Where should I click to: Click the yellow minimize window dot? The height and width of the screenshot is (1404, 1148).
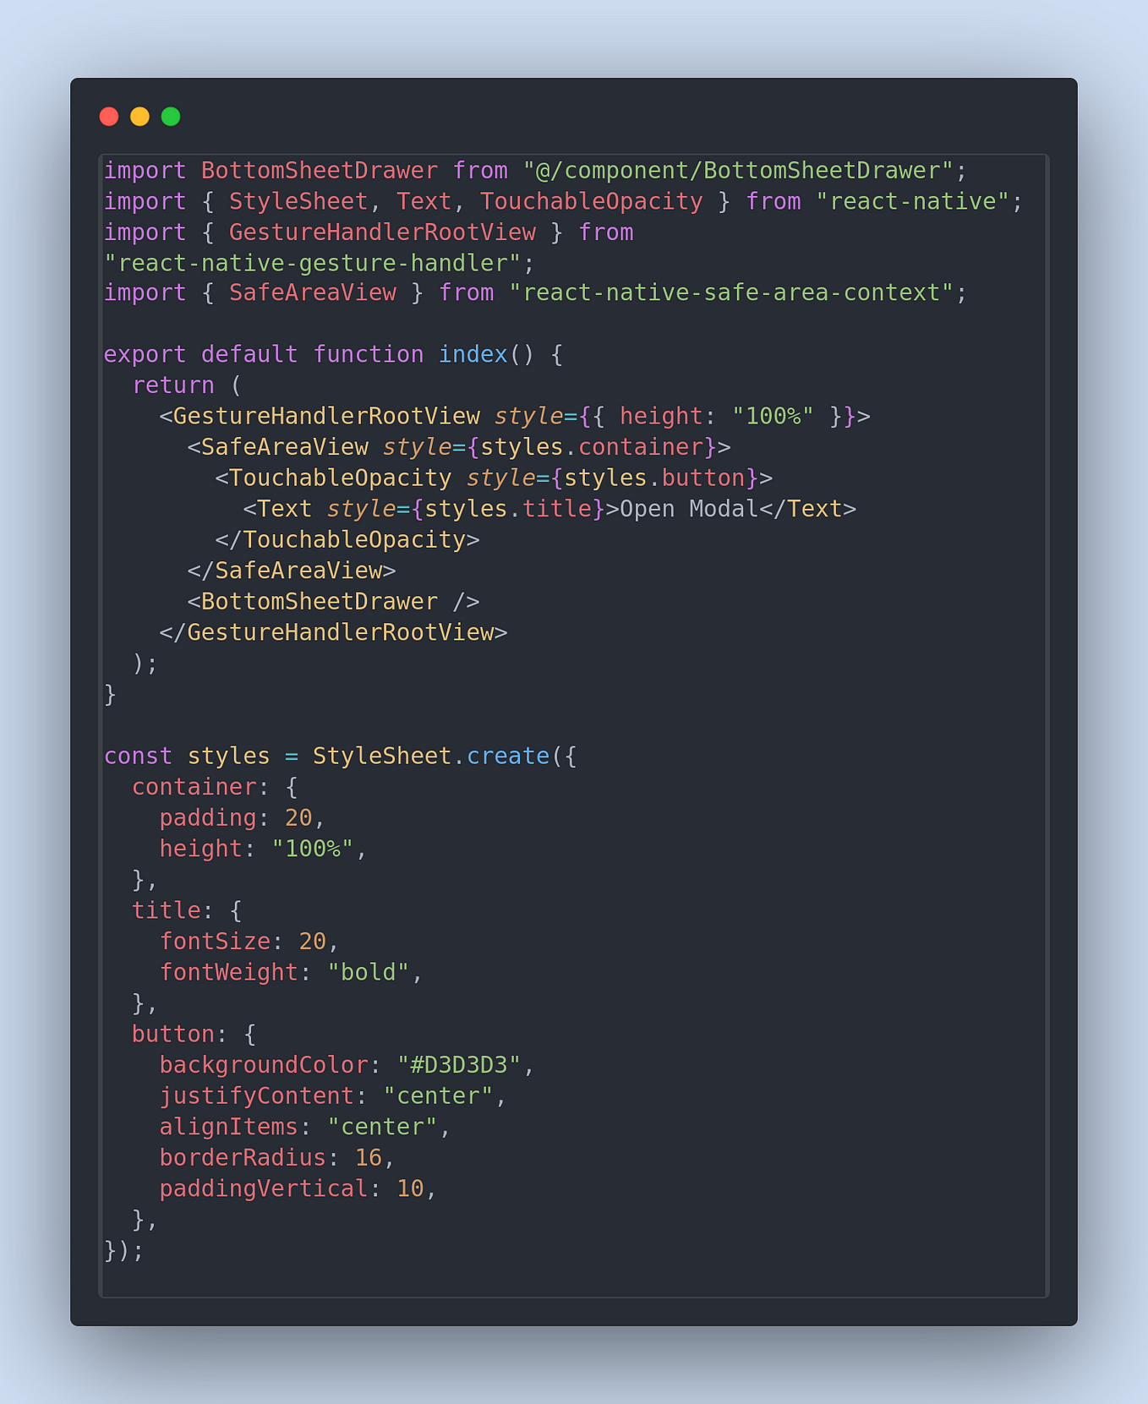139,117
